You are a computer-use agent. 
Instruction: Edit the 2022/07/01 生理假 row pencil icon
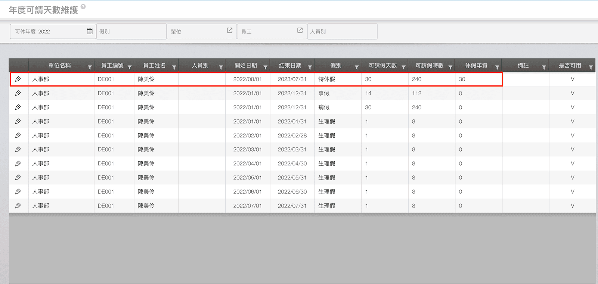point(18,206)
